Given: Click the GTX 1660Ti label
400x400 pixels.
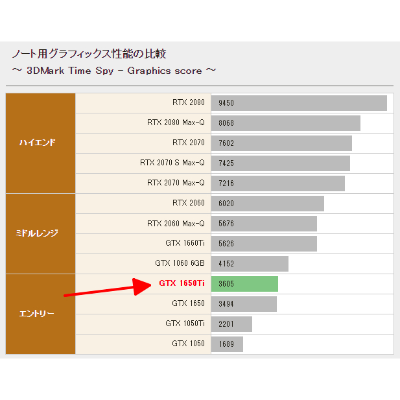Looking at the screenshot, I should coord(185,243).
